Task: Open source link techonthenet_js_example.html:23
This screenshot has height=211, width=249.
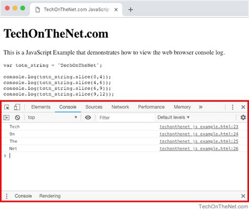Action: tap(199, 126)
